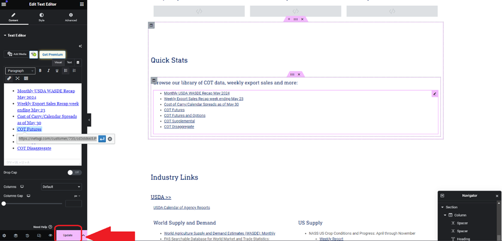Screen dimensions: 502x241
Task: Apply bold formatting in text editor
Action: point(40,71)
